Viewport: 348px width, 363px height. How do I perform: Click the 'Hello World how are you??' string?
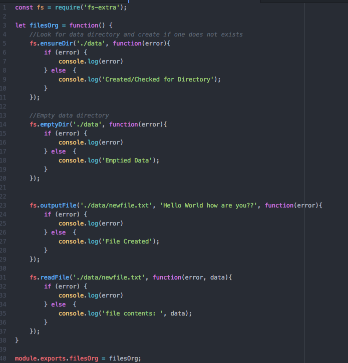pyautogui.click(x=210, y=205)
